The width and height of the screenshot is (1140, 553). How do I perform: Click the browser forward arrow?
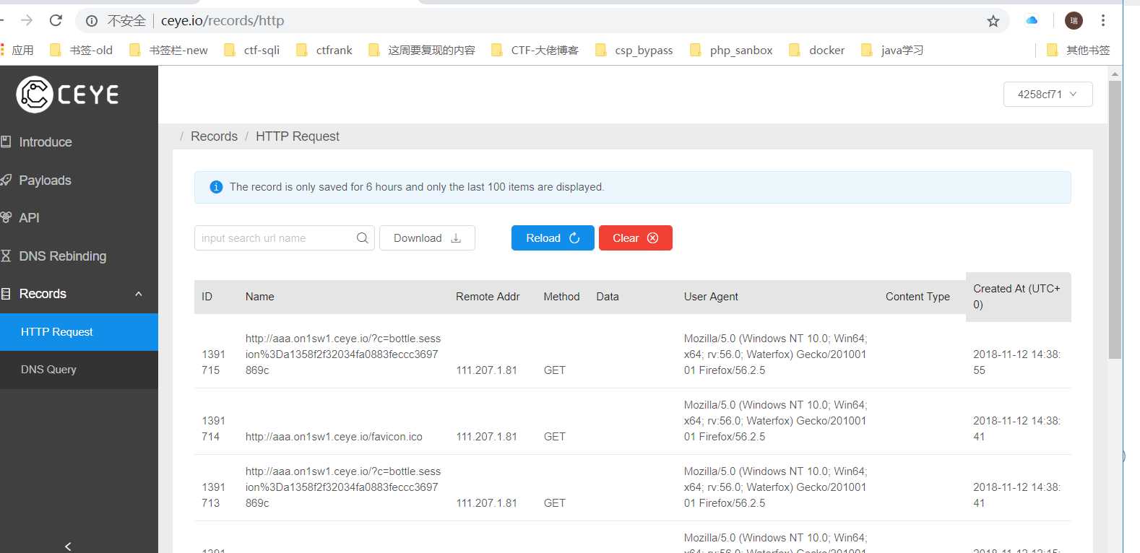click(x=27, y=20)
